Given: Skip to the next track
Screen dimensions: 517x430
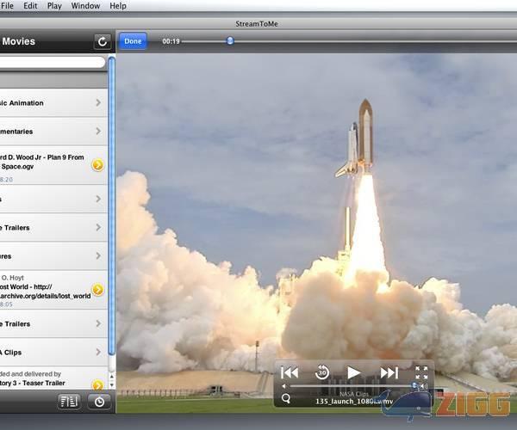Looking at the screenshot, I should point(389,372).
